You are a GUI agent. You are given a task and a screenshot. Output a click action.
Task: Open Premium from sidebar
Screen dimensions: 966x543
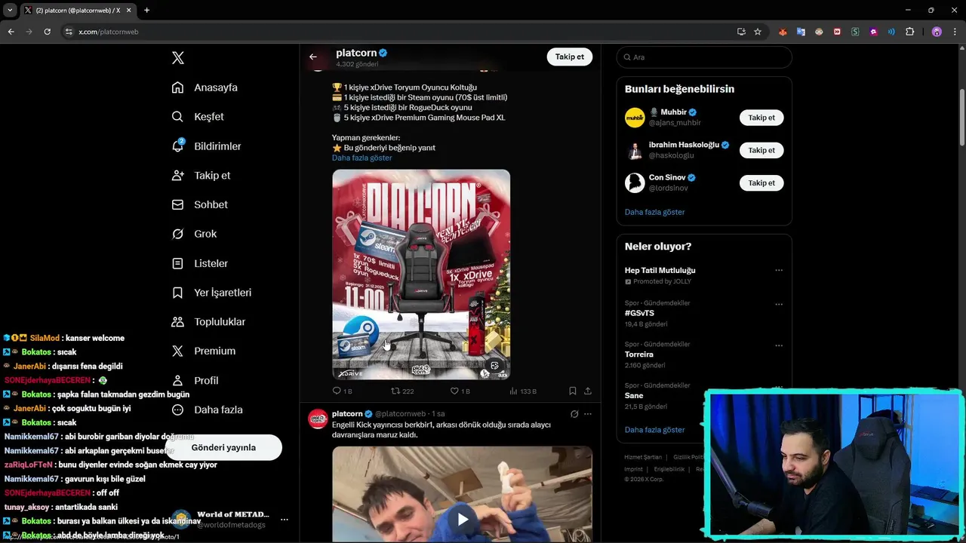[x=203, y=351]
